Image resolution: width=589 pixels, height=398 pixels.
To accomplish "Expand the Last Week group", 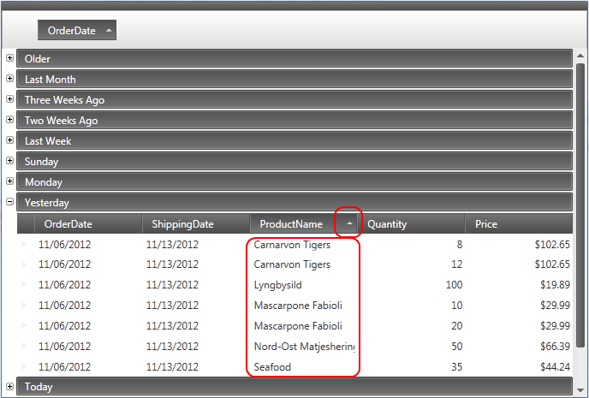I will (9, 140).
